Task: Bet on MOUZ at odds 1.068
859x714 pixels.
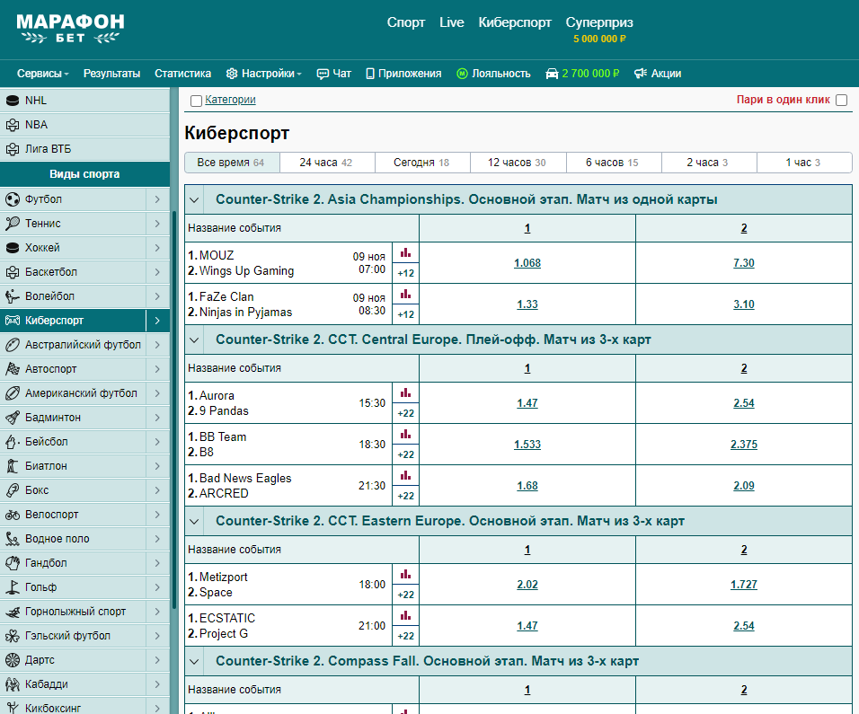Action: [527, 263]
